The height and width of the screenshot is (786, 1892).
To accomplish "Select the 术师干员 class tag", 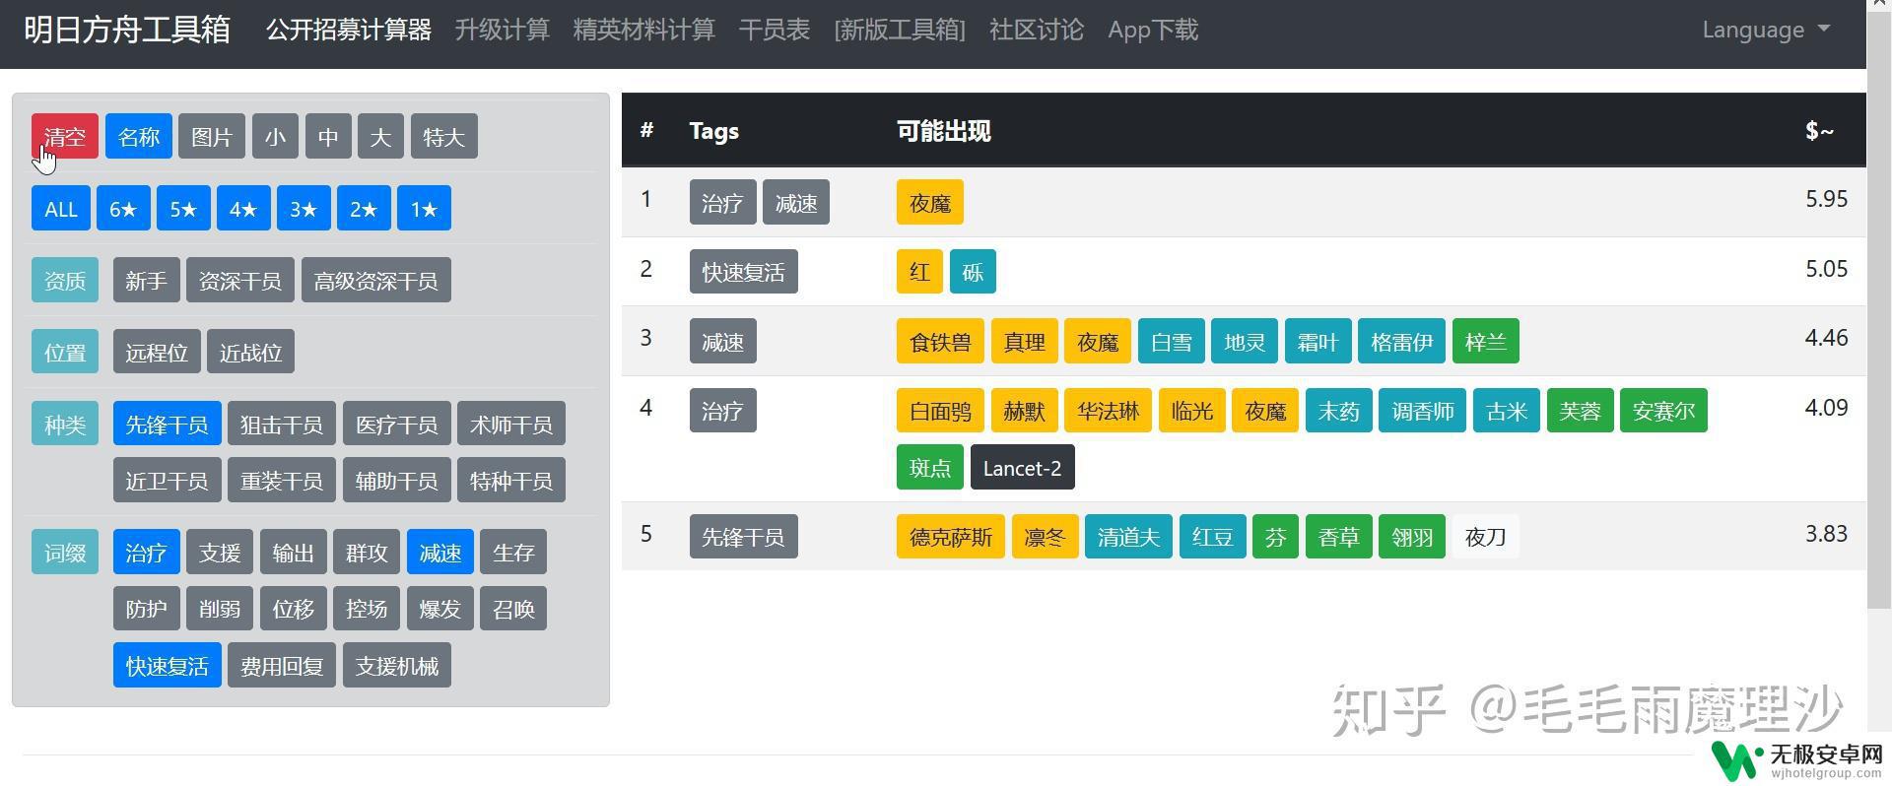I will pyautogui.click(x=511, y=424).
